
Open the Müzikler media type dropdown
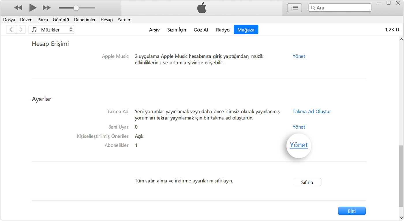(51, 30)
